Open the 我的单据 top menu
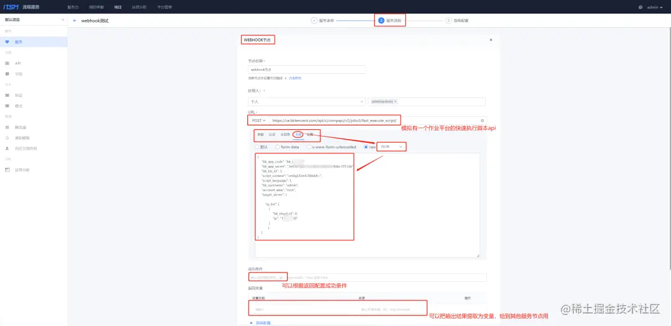This screenshot has height=326, width=671. point(96,7)
